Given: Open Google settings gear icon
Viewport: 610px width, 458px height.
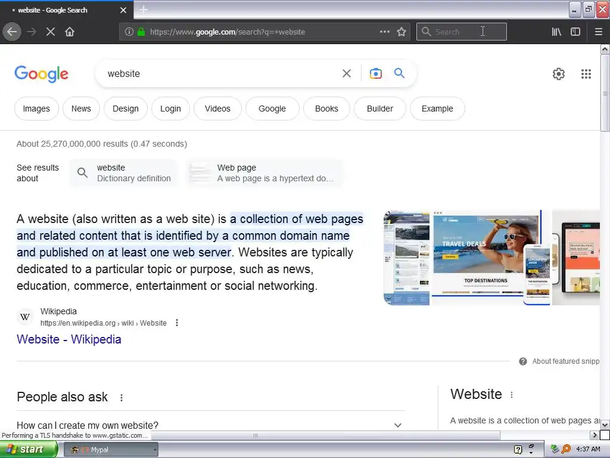Looking at the screenshot, I should (x=558, y=73).
